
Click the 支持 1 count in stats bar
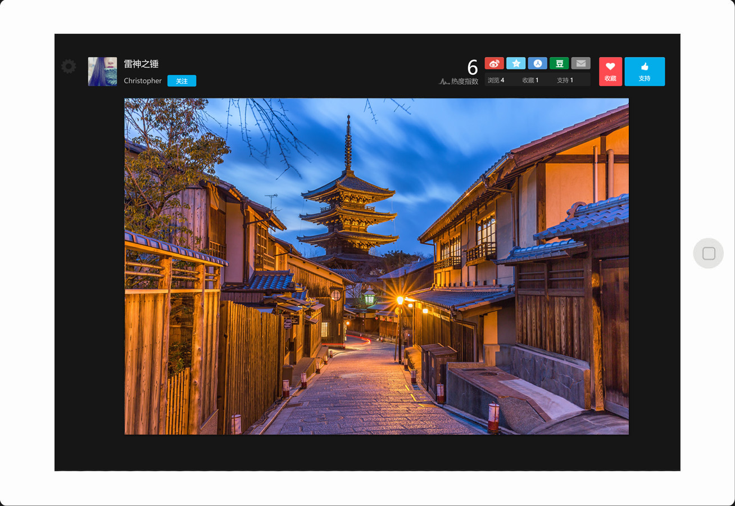click(565, 80)
